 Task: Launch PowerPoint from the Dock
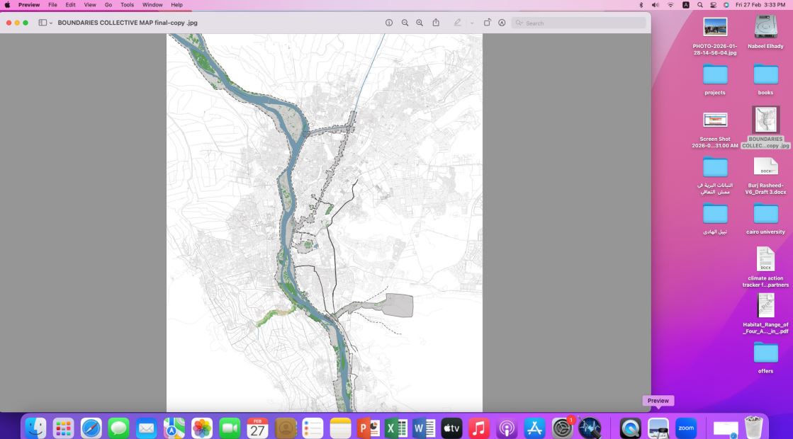(369, 428)
